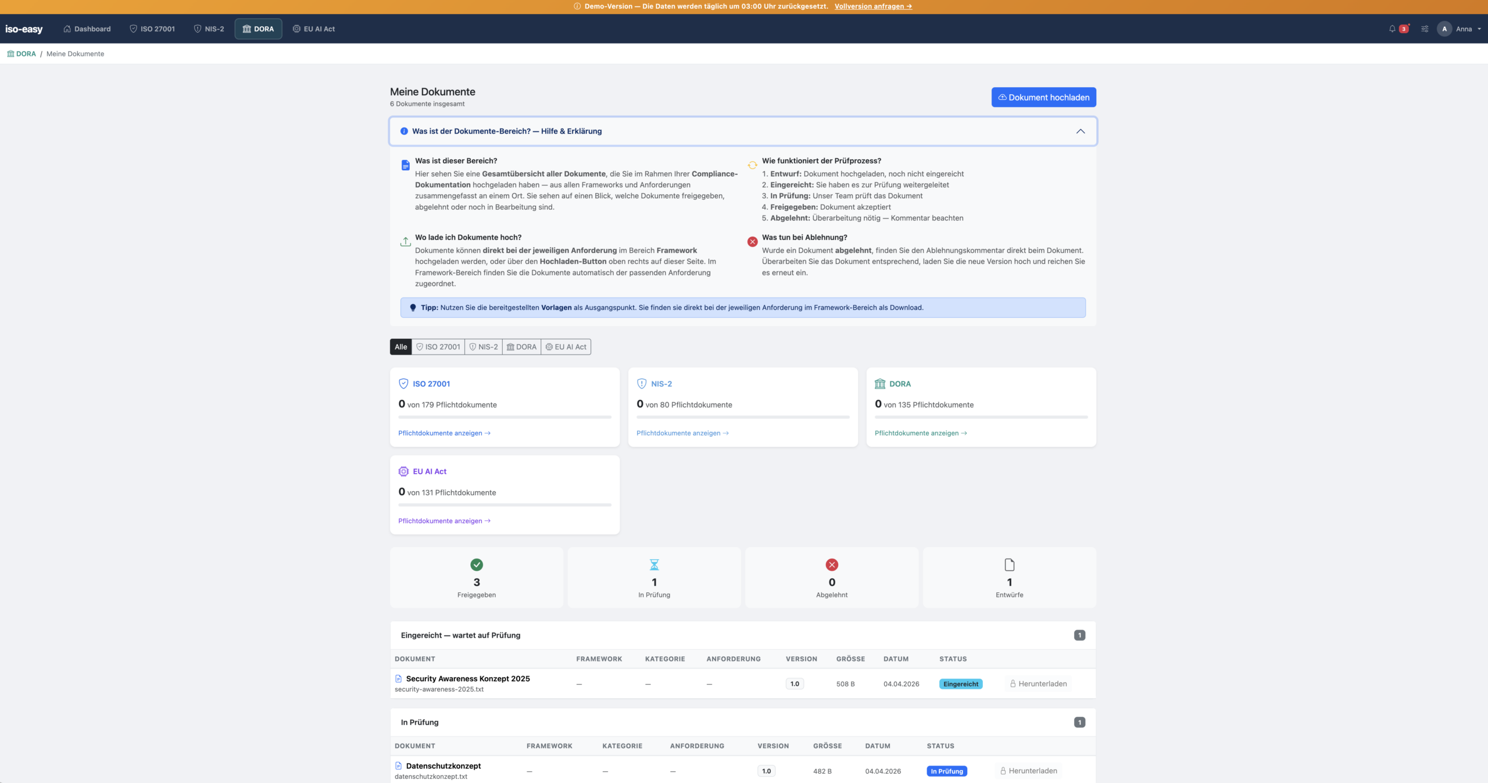This screenshot has height=783, width=1488.
Task: Click the notification bell icon
Action: (x=1392, y=28)
